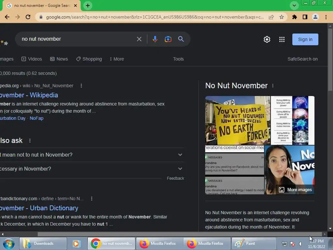This screenshot has height=250, width=333.
Task: Open the Extensions puzzle icon
Action: 295,17
